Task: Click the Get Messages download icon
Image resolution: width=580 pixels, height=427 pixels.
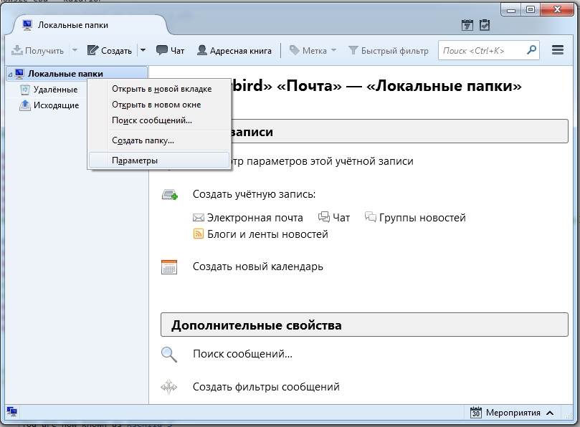Action: click(17, 50)
